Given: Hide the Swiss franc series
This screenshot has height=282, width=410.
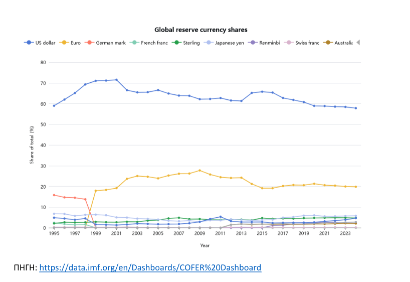Looking at the screenshot, I should [x=302, y=43].
